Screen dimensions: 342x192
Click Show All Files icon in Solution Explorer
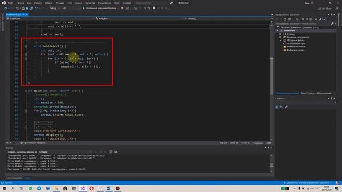pos(311,19)
